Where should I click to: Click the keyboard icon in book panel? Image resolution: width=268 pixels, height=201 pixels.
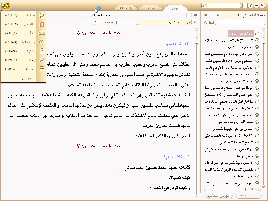pyautogui.click(x=211, y=22)
